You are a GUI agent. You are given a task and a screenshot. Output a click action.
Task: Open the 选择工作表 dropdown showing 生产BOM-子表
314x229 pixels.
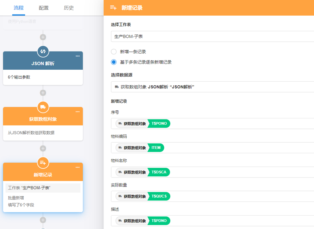point(212,36)
